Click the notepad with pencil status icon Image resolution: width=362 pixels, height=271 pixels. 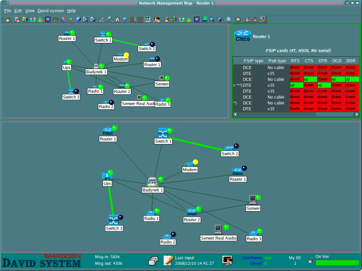click(x=168, y=260)
